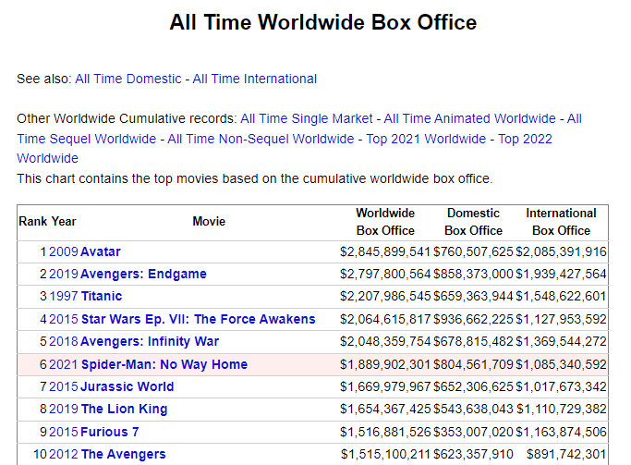Click the 2021 year link for Spider-Man
This screenshot has height=465, width=631.
point(64,364)
